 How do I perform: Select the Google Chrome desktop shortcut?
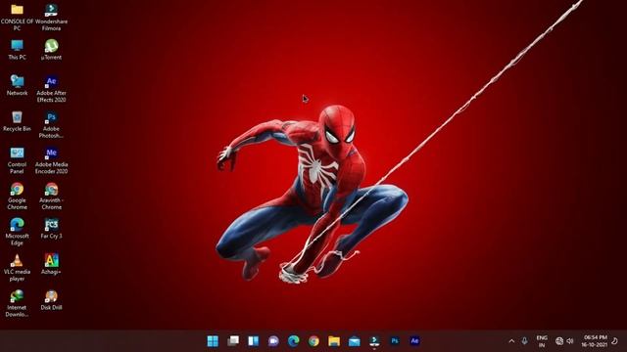pyautogui.click(x=17, y=196)
